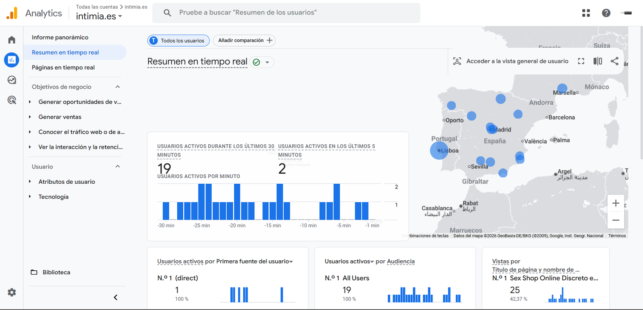Image resolution: width=643 pixels, height=310 pixels.
Task: Enter fullscreen map view
Action: (x=581, y=61)
